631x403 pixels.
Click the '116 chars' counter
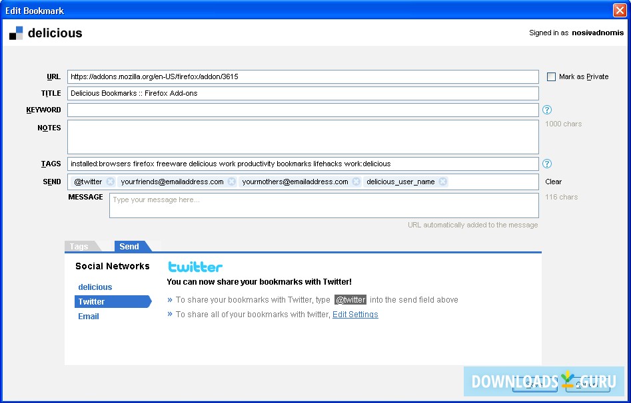(x=562, y=197)
